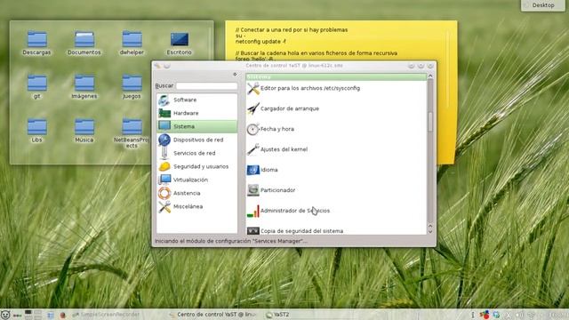Open the NetBeansProjects folder
The width and height of the screenshot is (569, 320).
point(132,132)
